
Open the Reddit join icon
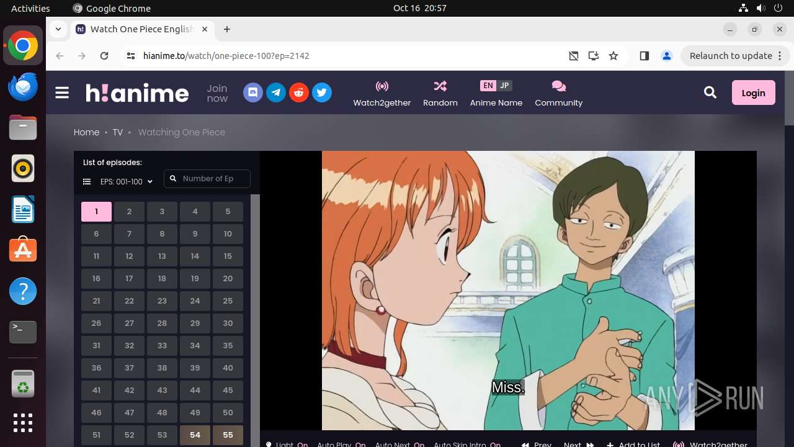click(x=299, y=93)
